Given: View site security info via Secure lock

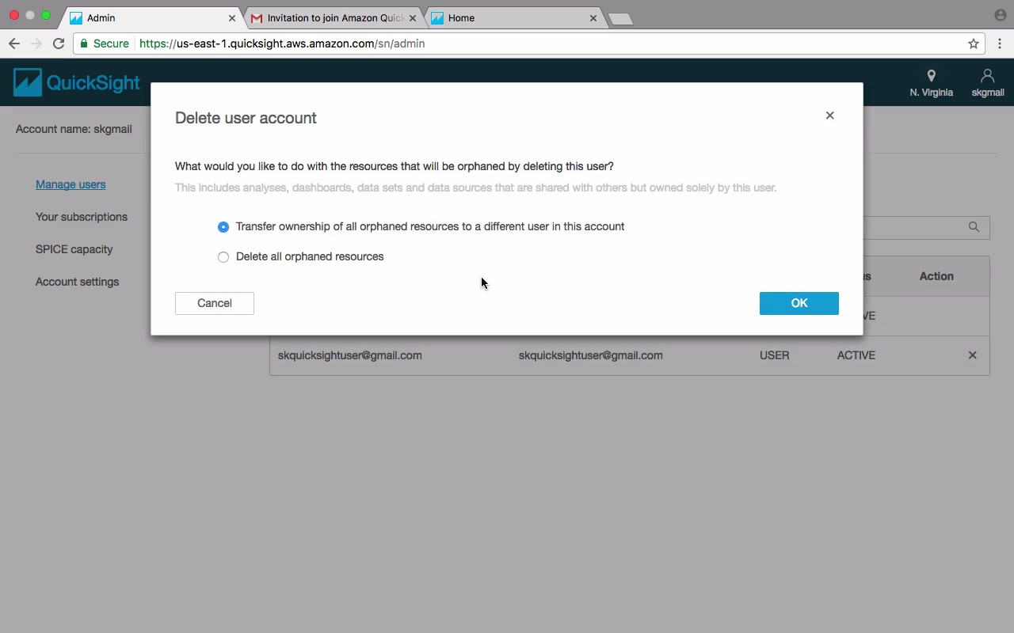Looking at the screenshot, I should click(105, 44).
